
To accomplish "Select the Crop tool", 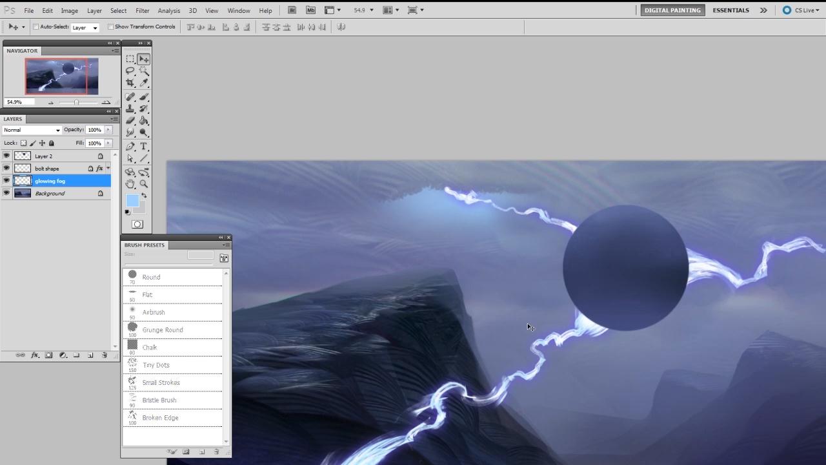I will click(130, 83).
